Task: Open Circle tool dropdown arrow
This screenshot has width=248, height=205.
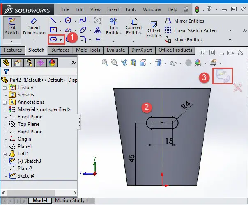Action: coord(75,21)
